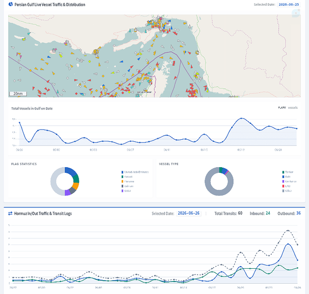Click the red vessel cluster near the map's bottom edge
Screen dimensions: 309x294
tap(192, 91)
